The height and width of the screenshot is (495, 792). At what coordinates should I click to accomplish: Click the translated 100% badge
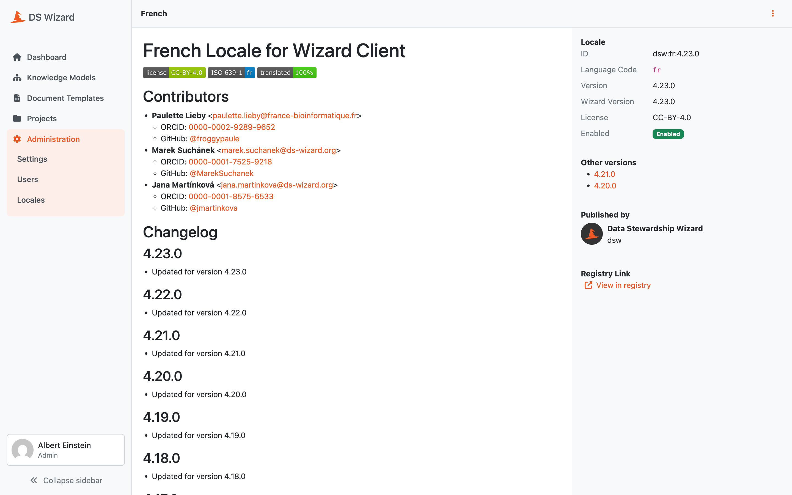(x=287, y=73)
